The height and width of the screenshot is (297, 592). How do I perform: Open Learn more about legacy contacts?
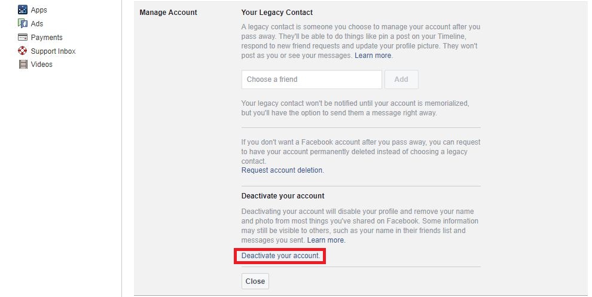tap(373, 56)
